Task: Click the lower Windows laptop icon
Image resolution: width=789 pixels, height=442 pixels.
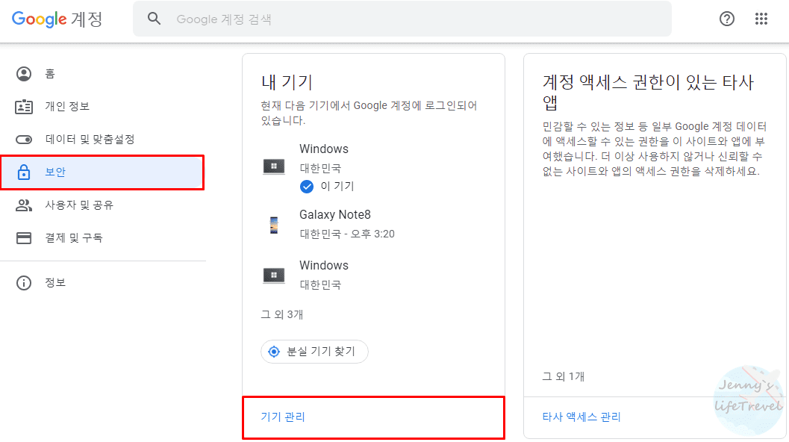Action: click(x=274, y=276)
